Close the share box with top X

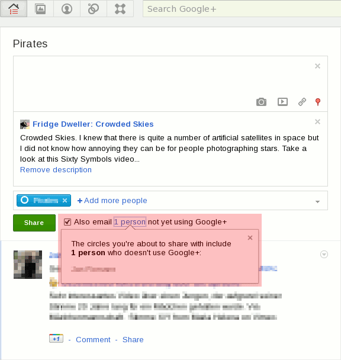click(x=317, y=66)
